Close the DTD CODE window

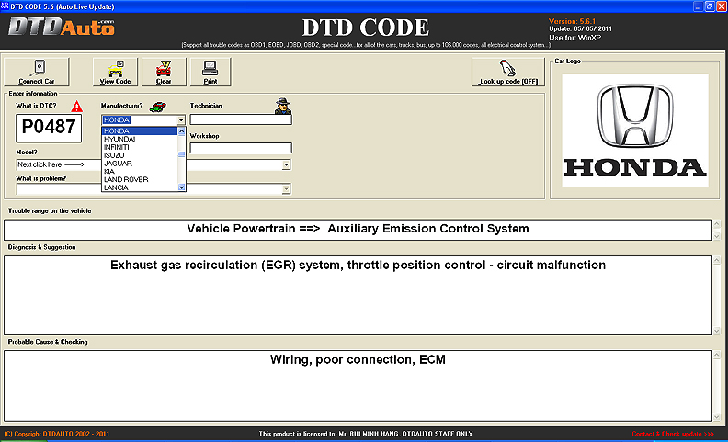coord(721,6)
